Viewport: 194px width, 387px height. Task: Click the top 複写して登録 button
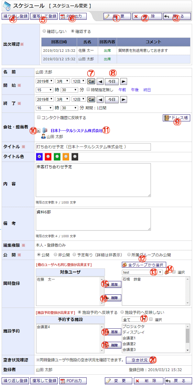pyautogui.click(x=44, y=16)
